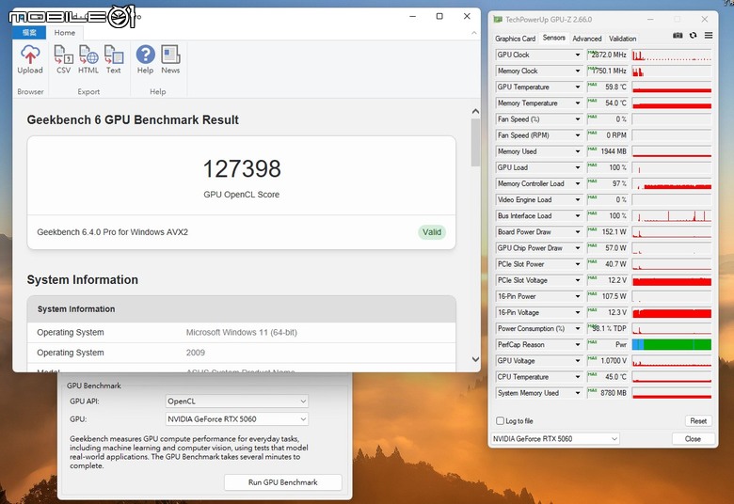Select the Home ribbon tab
The width and height of the screenshot is (734, 504).
tap(65, 33)
